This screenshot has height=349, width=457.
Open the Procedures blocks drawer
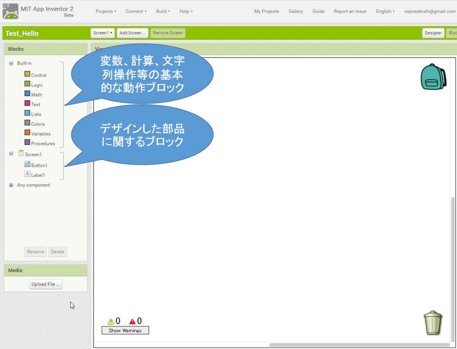[x=42, y=143]
